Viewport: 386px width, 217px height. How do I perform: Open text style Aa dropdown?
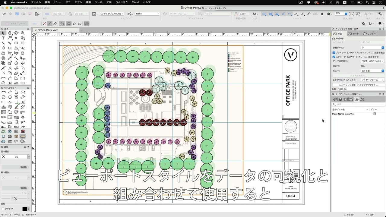(255, 14)
